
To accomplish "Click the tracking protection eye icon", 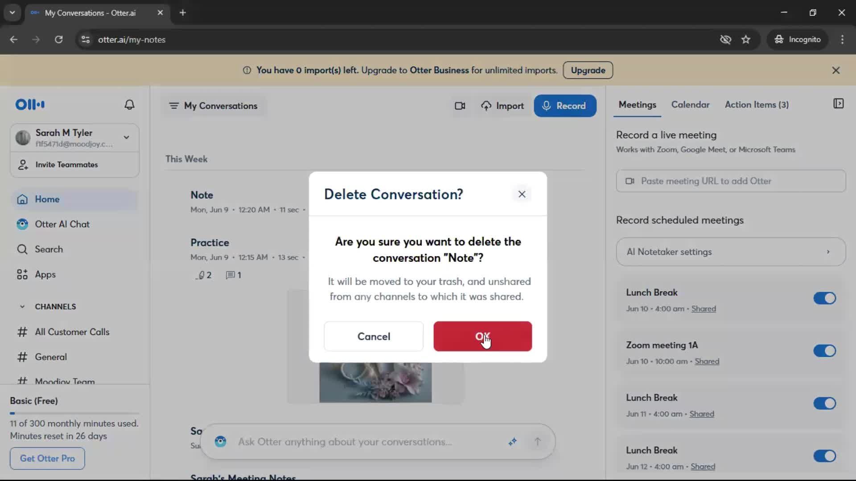I will (x=725, y=40).
